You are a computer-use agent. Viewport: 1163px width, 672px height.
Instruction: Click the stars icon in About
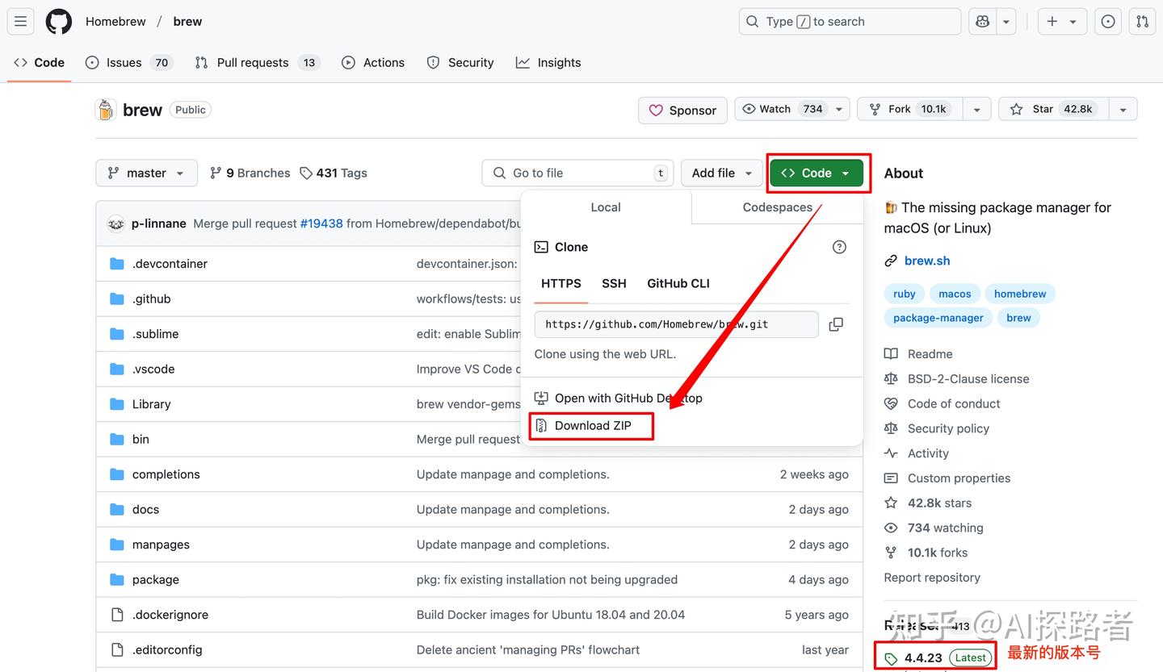(x=891, y=503)
